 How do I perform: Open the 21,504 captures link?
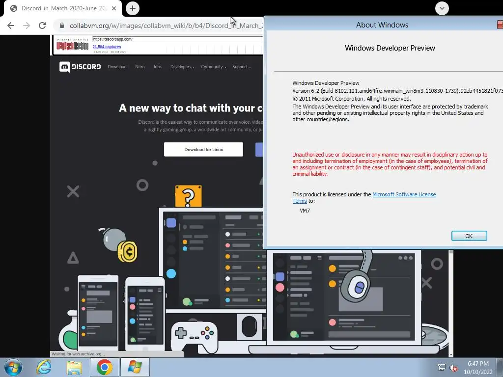(107, 47)
